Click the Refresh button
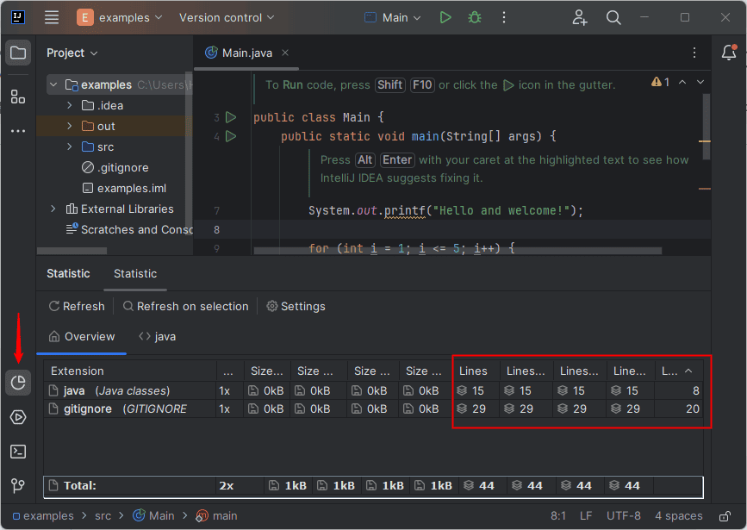 tap(77, 307)
